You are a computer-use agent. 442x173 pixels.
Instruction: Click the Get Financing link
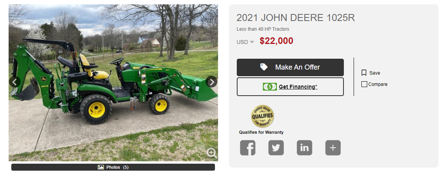[x=298, y=87]
